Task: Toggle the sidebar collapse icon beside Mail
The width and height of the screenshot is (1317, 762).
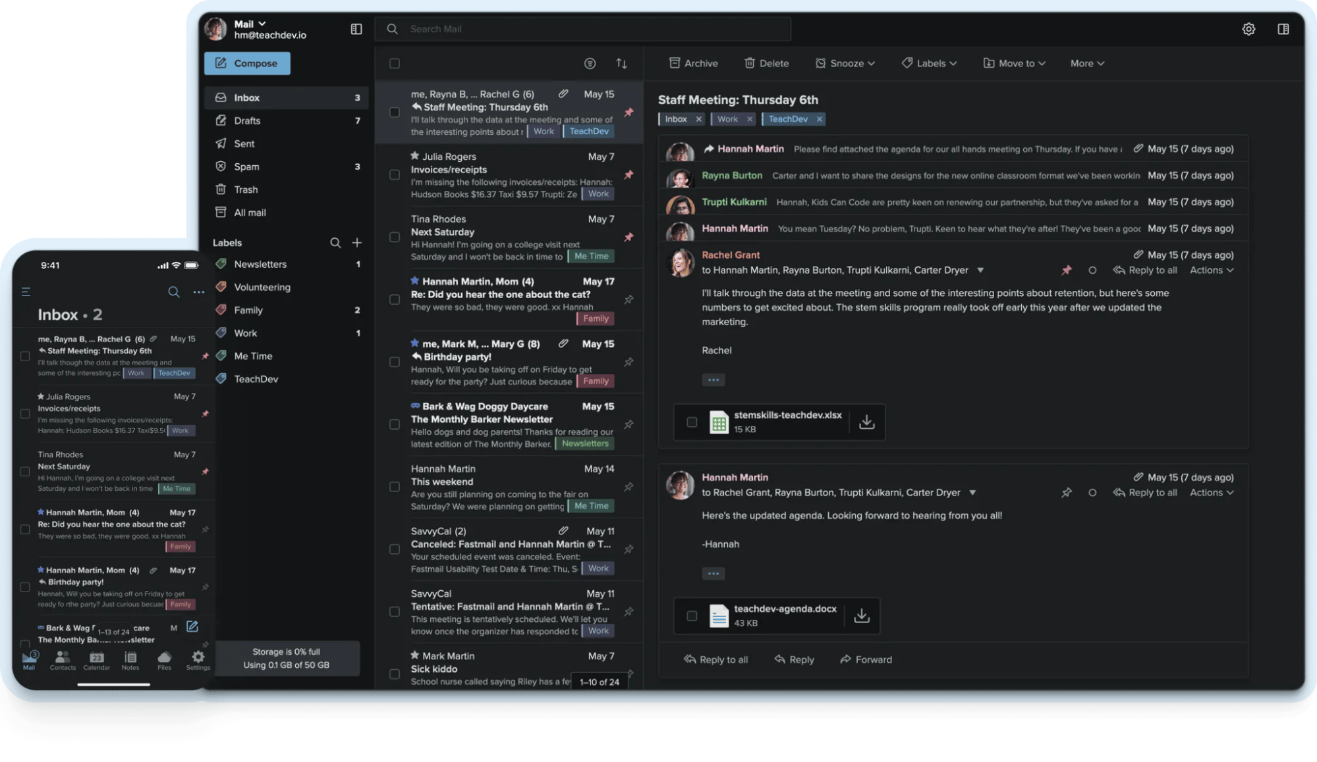Action: (356, 29)
